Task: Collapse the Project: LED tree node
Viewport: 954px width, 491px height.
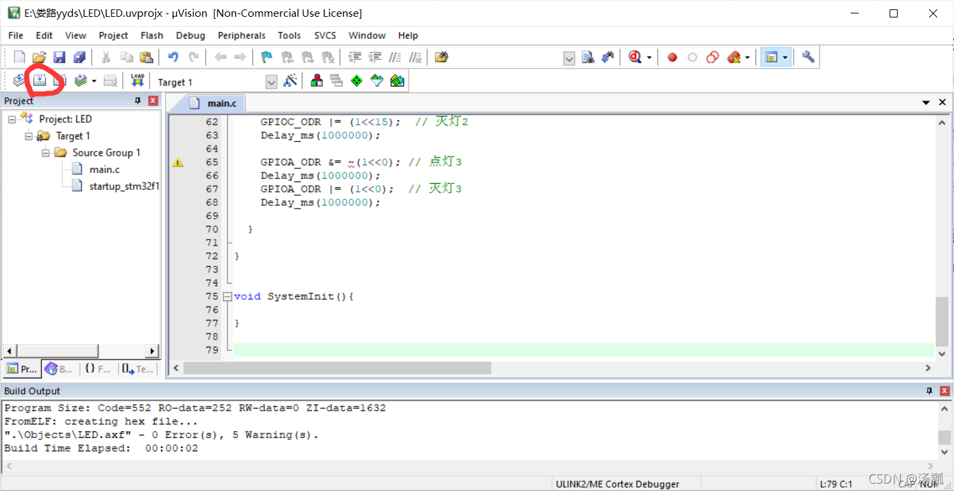Action: [x=12, y=119]
